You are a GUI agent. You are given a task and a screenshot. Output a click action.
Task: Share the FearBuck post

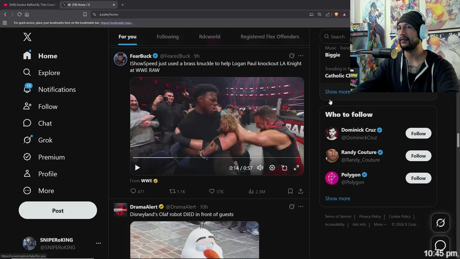pyautogui.click(x=301, y=191)
